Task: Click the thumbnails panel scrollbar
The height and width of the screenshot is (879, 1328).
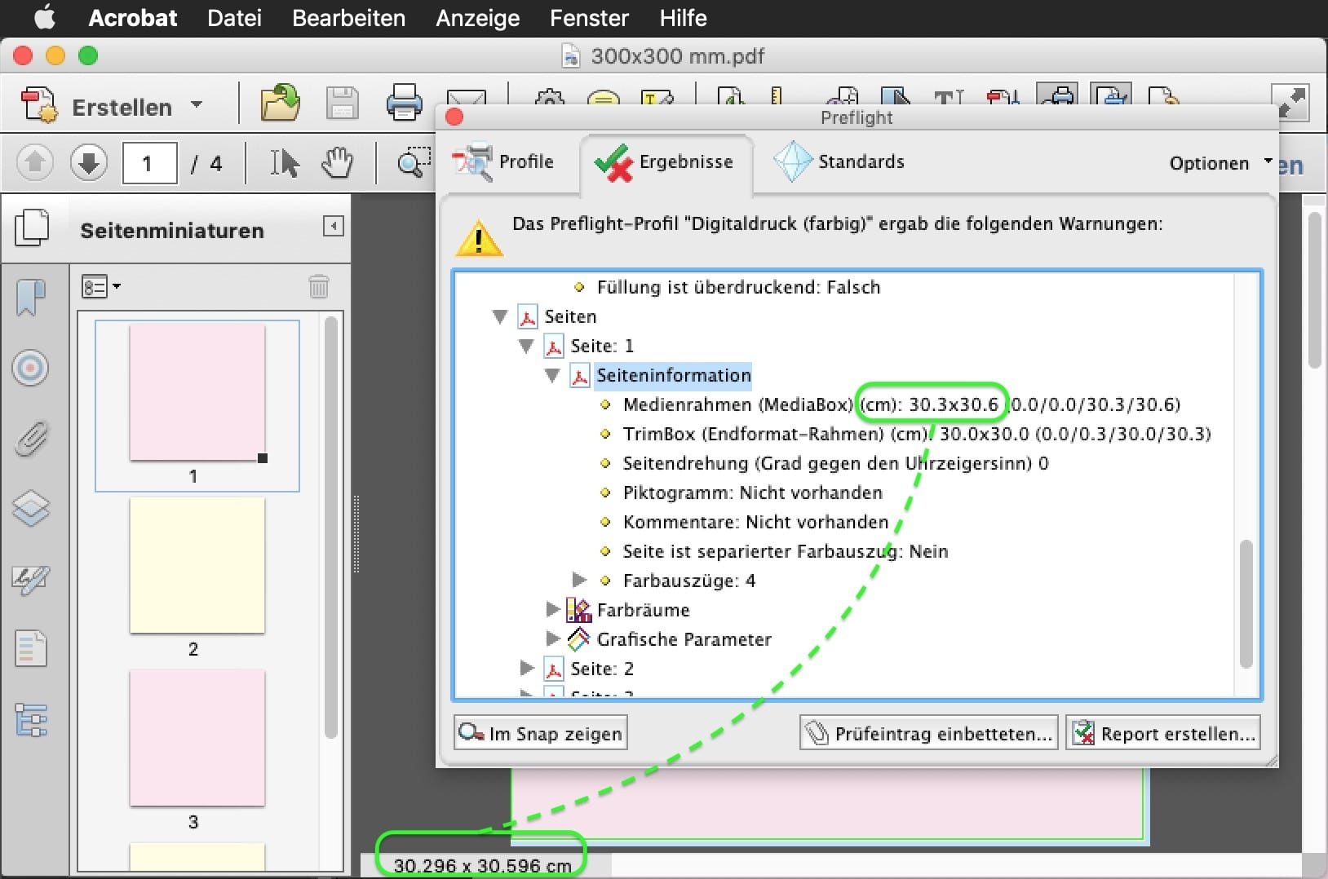Action: [330, 528]
